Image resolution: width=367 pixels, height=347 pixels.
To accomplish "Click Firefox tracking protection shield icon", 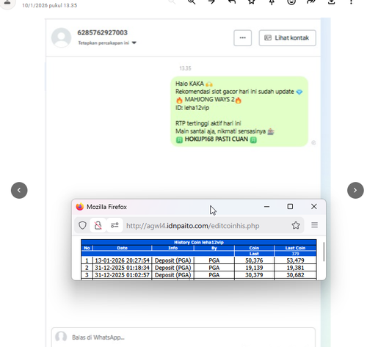I will point(82,225).
